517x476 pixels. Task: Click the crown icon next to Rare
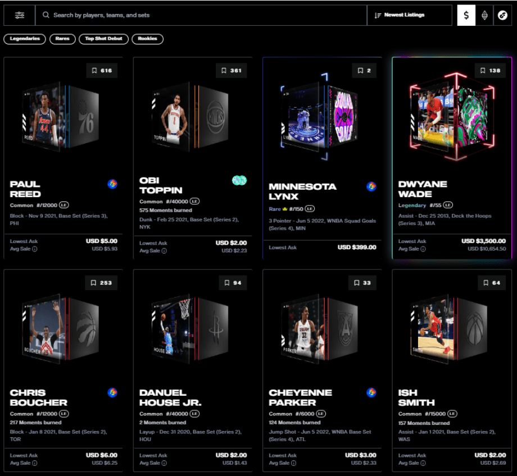coord(285,209)
